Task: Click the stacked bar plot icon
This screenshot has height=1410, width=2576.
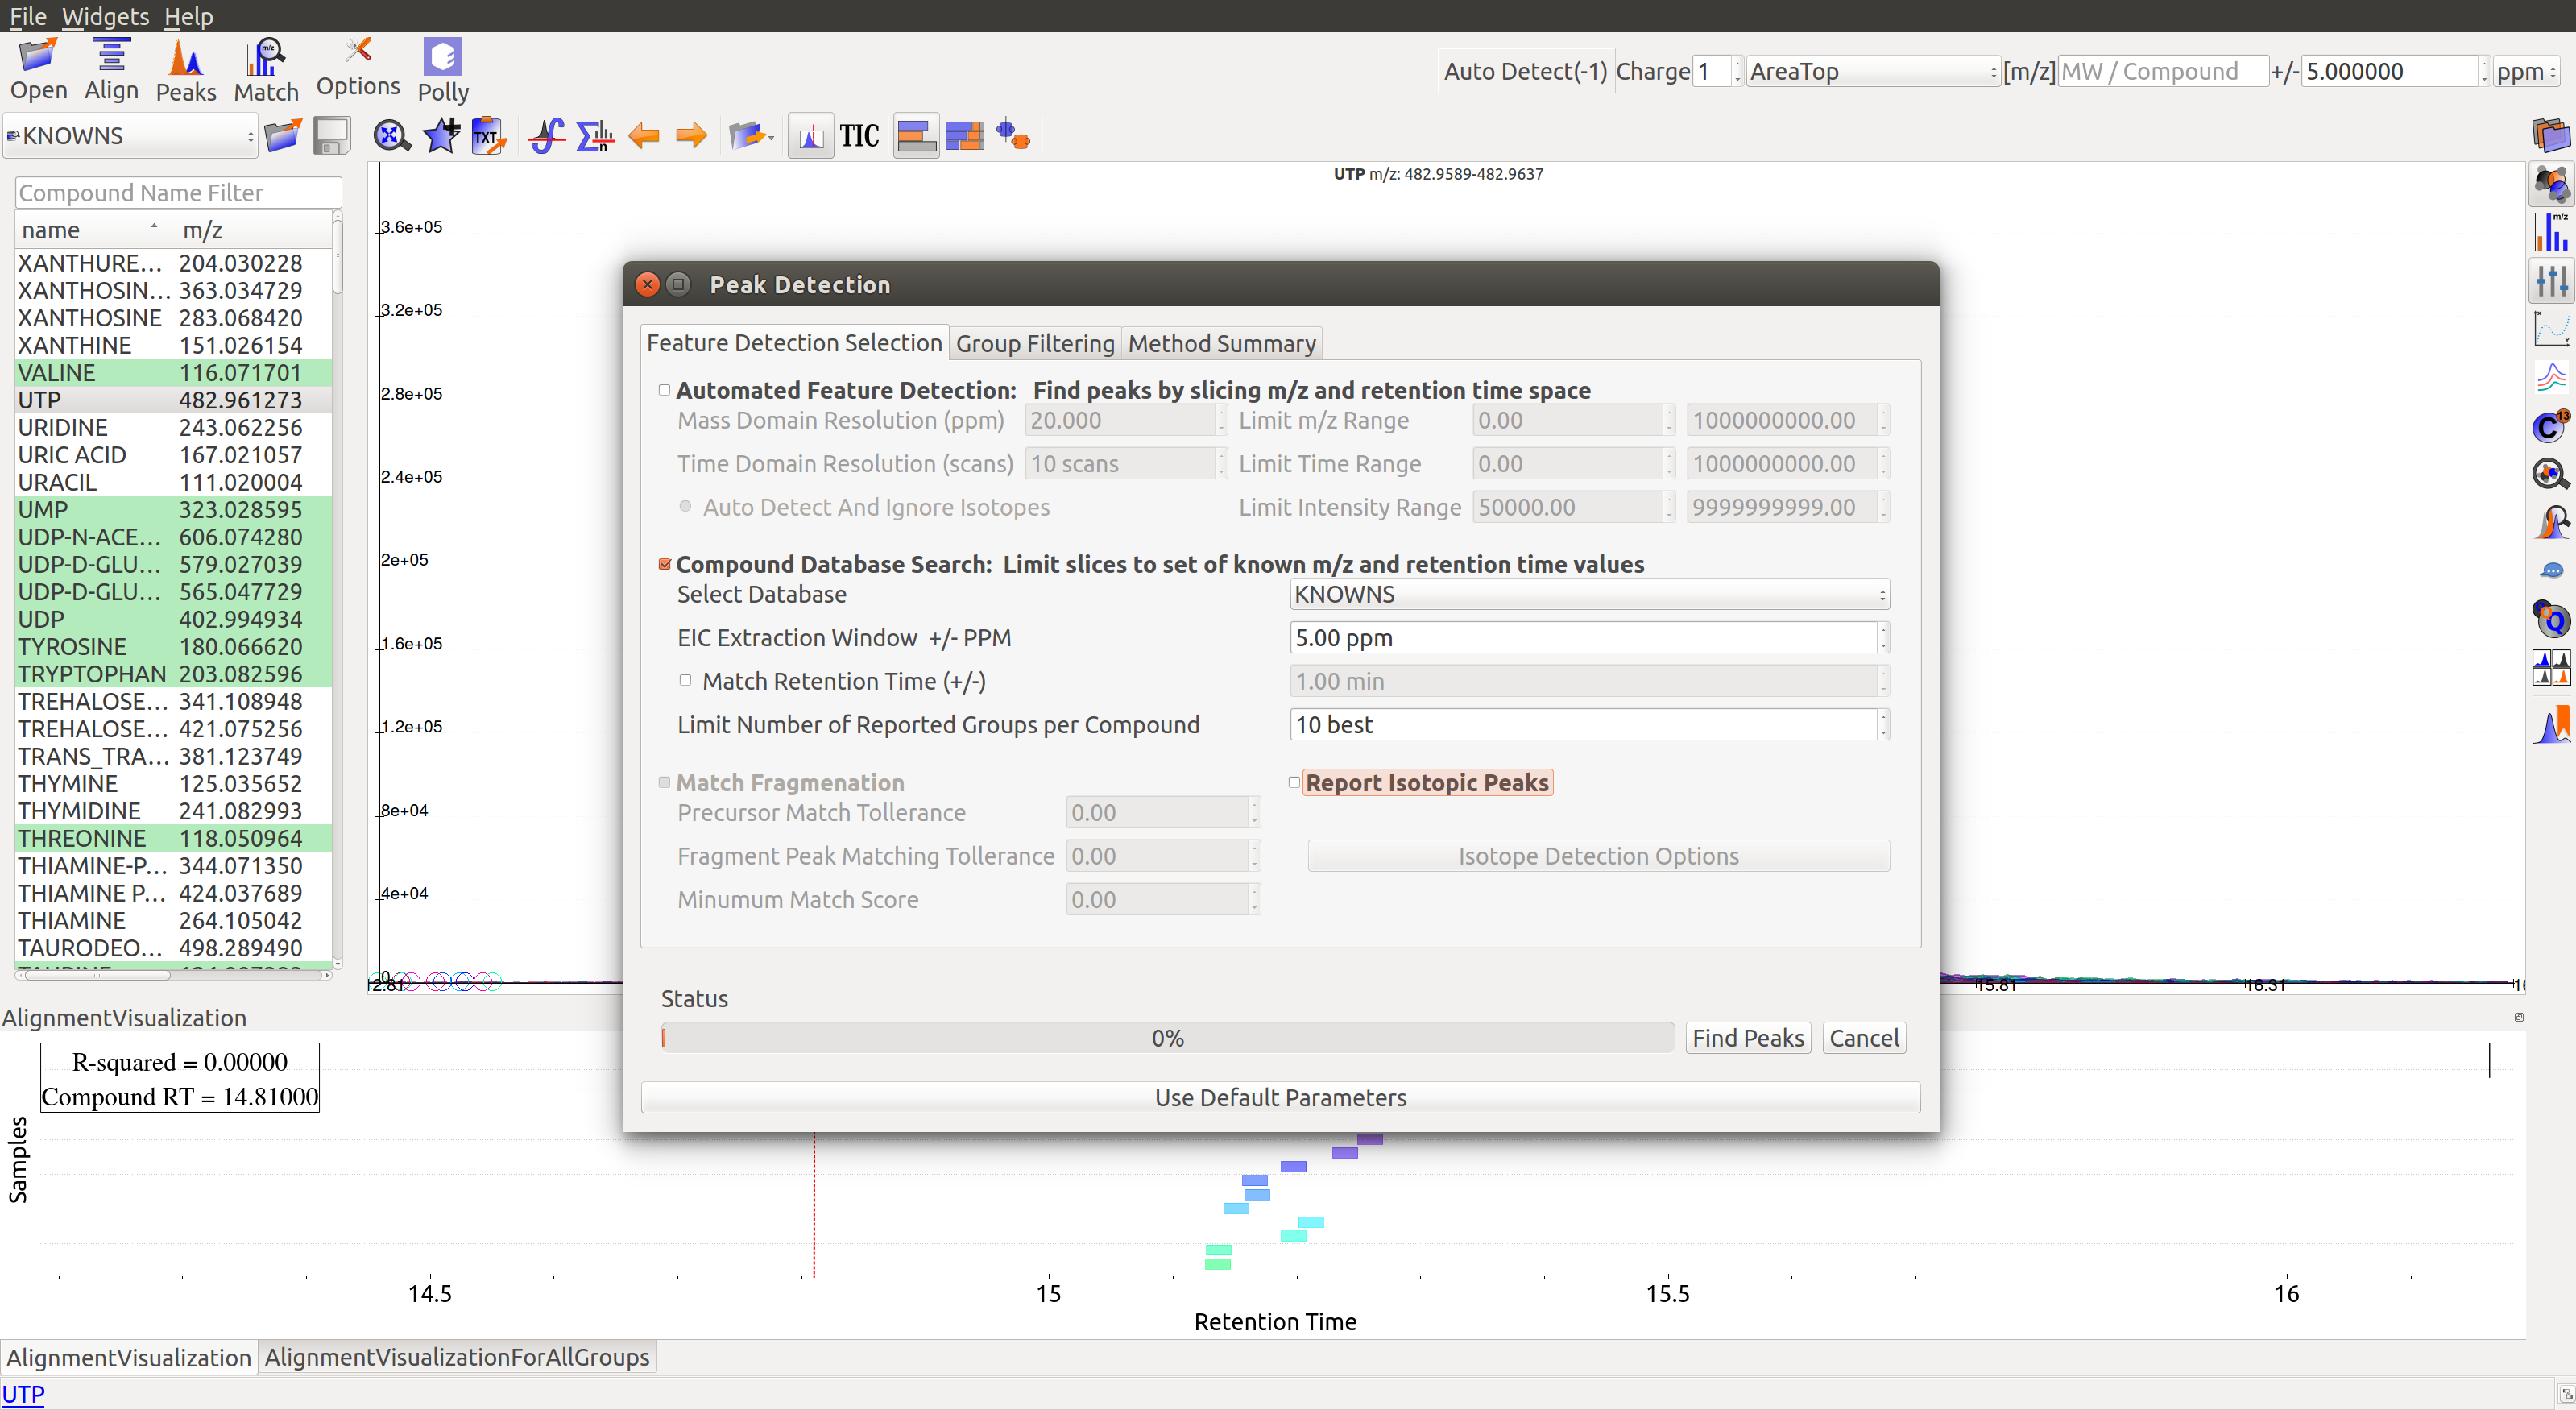Action: pyautogui.click(x=965, y=136)
